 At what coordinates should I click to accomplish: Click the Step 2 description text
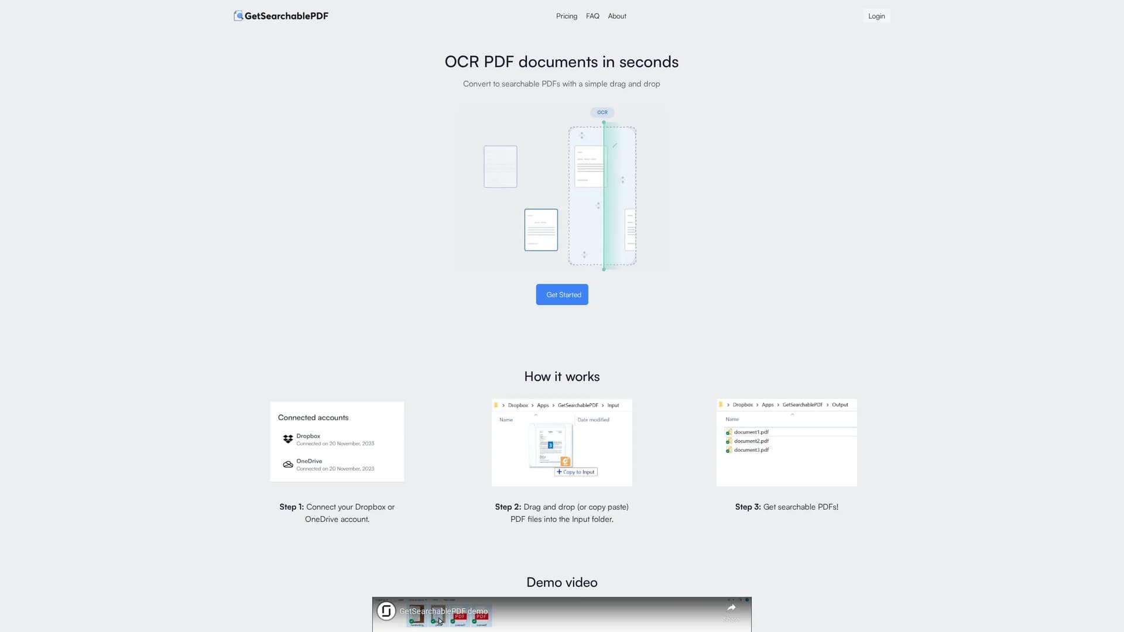pyautogui.click(x=562, y=513)
